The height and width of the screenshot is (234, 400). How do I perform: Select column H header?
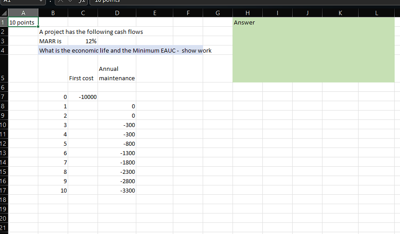click(x=248, y=13)
